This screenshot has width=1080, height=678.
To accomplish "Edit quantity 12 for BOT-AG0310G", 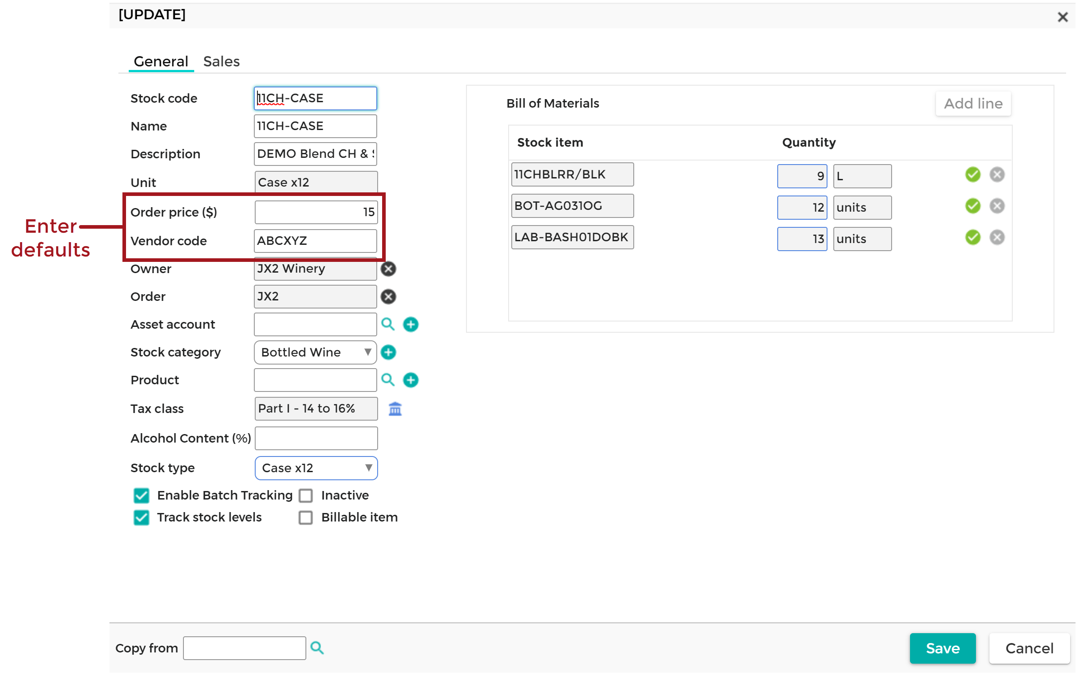I will coord(802,208).
